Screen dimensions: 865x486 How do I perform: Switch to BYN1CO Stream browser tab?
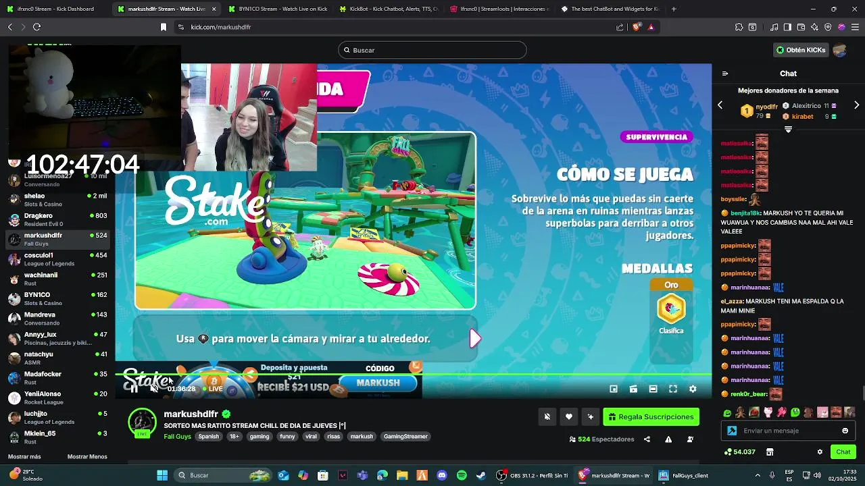[x=277, y=9]
